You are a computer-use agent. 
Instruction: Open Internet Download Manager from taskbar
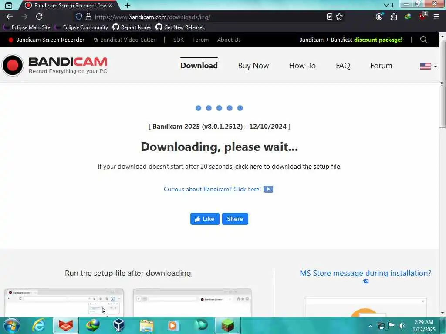point(93,325)
